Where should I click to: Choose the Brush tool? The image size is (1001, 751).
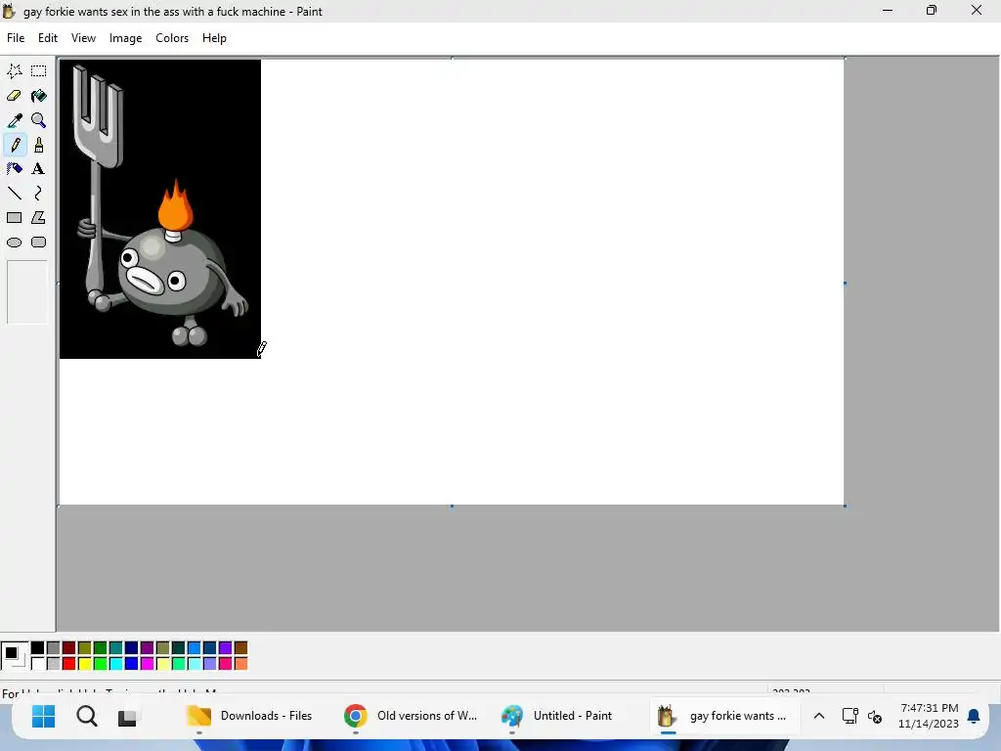click(x=38, y=145)
